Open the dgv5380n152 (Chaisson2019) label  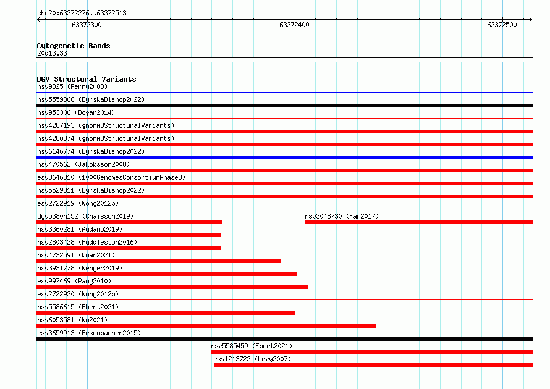(85, 216)
